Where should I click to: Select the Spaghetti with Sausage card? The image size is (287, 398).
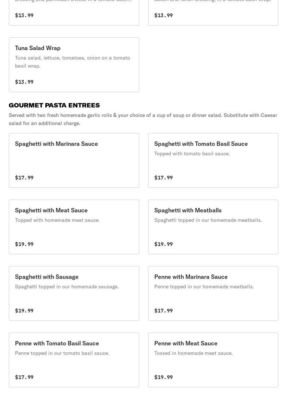click(x=46, y=277)
